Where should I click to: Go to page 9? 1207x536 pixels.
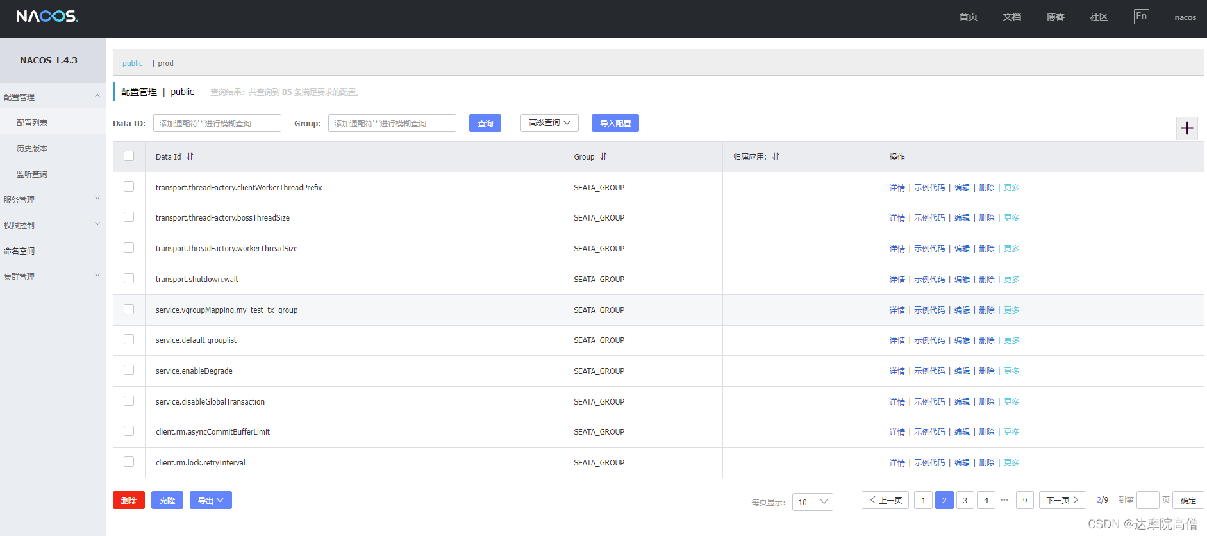coord(1024,500)
